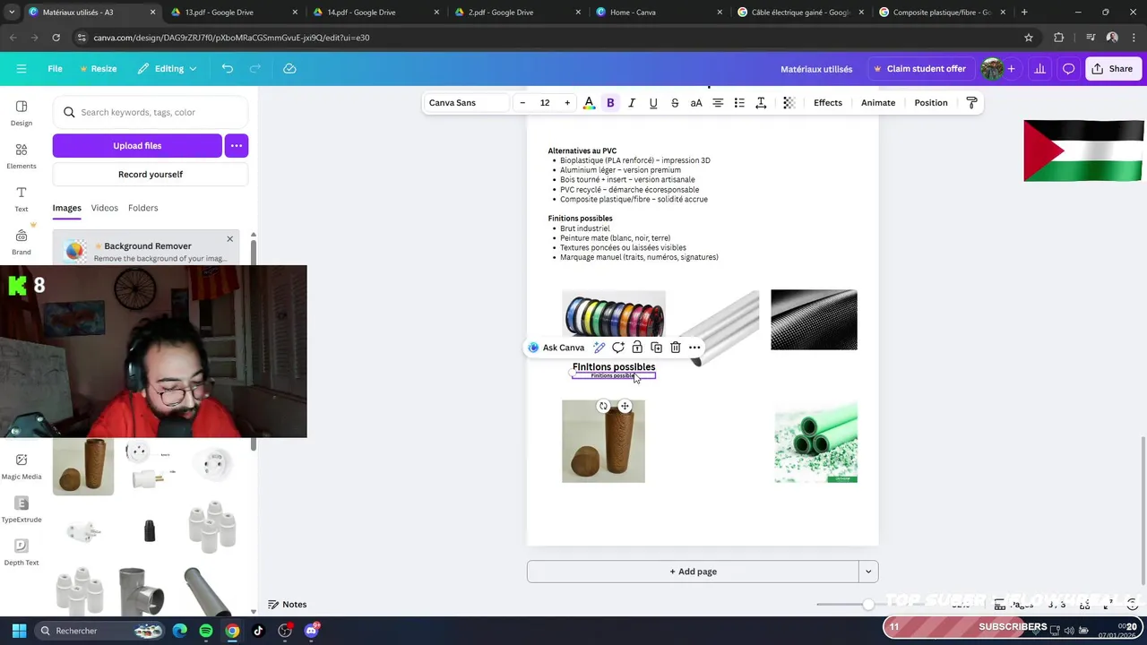Open the Notes panel
The height and width of the screenshot is (645, 1147).
pyautogui.click(x=287, y=605)
